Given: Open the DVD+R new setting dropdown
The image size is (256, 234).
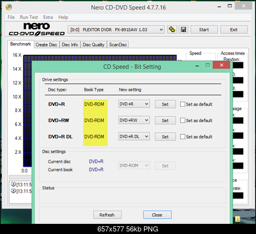Looking at the screenshot, I should 134,104.
